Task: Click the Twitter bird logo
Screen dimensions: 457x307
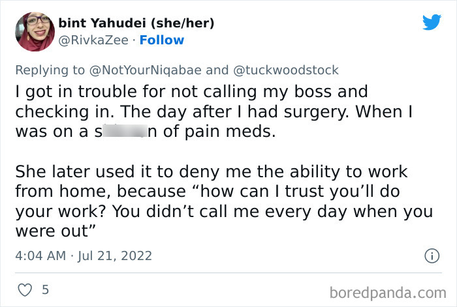Action: click(432, 23)
